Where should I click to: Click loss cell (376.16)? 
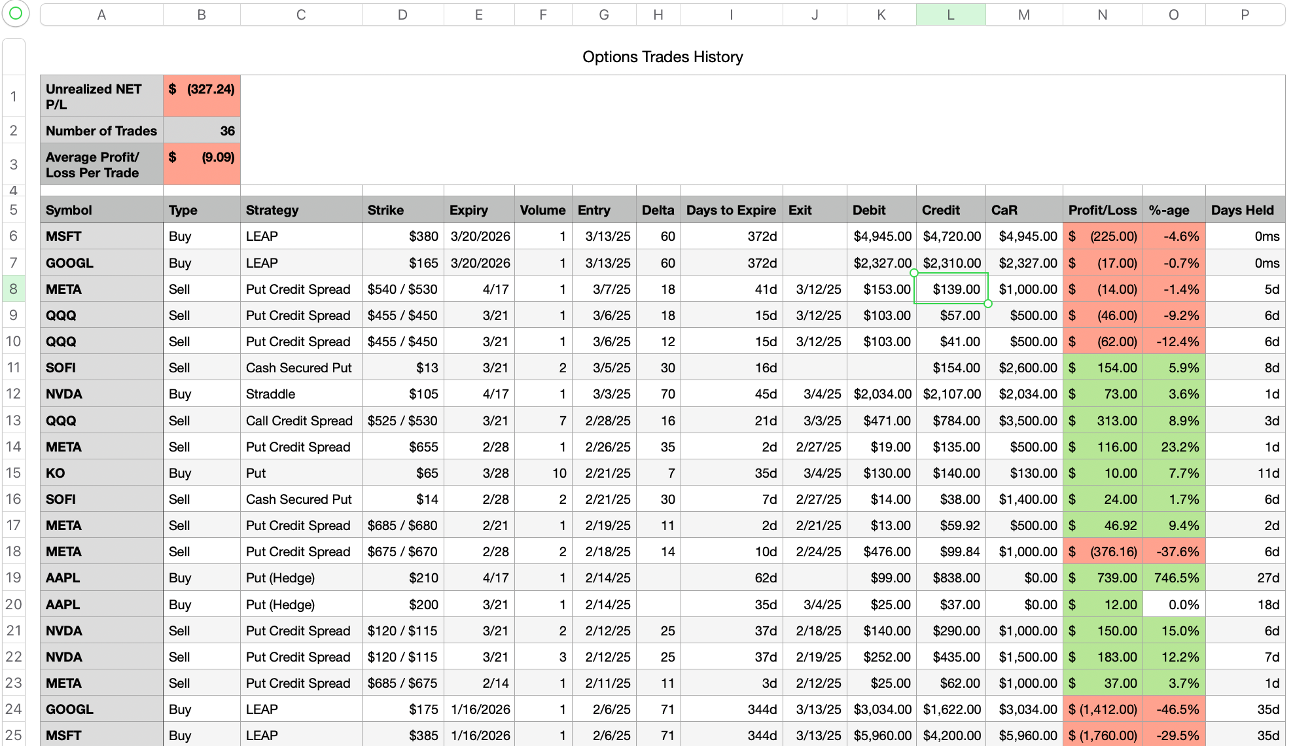1103,551
